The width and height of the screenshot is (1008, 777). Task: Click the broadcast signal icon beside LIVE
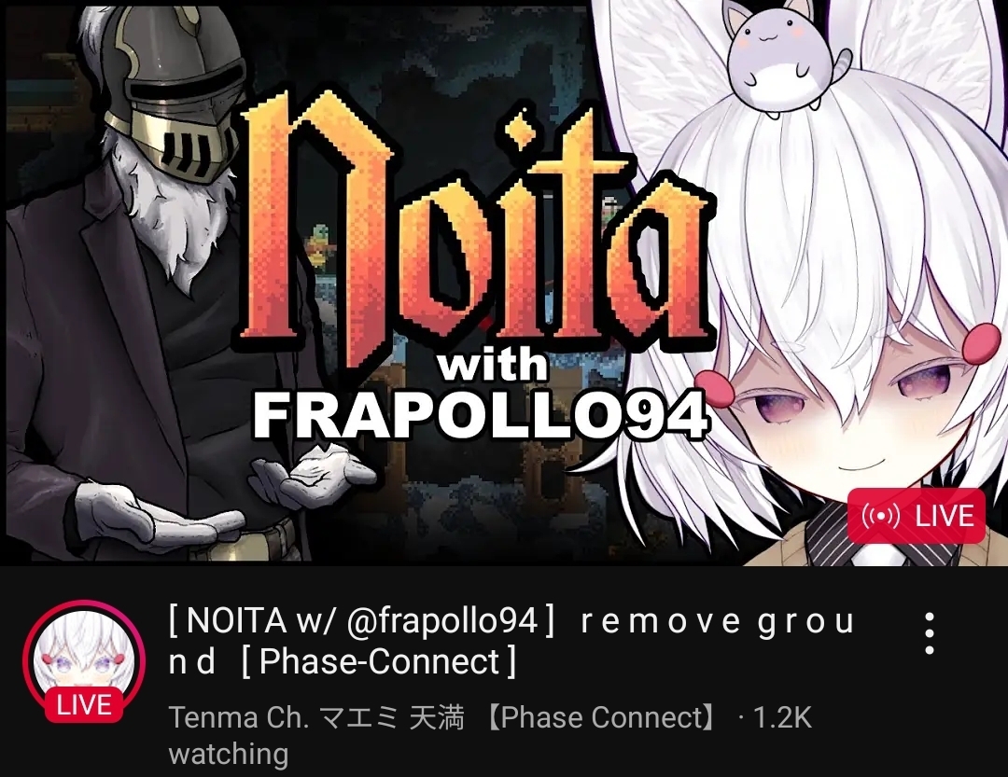point(881,516)
